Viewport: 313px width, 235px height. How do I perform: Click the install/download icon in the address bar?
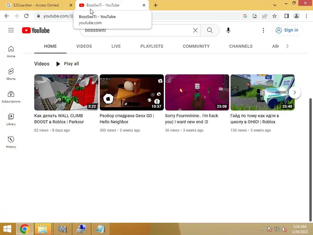[x=255, y=16]
